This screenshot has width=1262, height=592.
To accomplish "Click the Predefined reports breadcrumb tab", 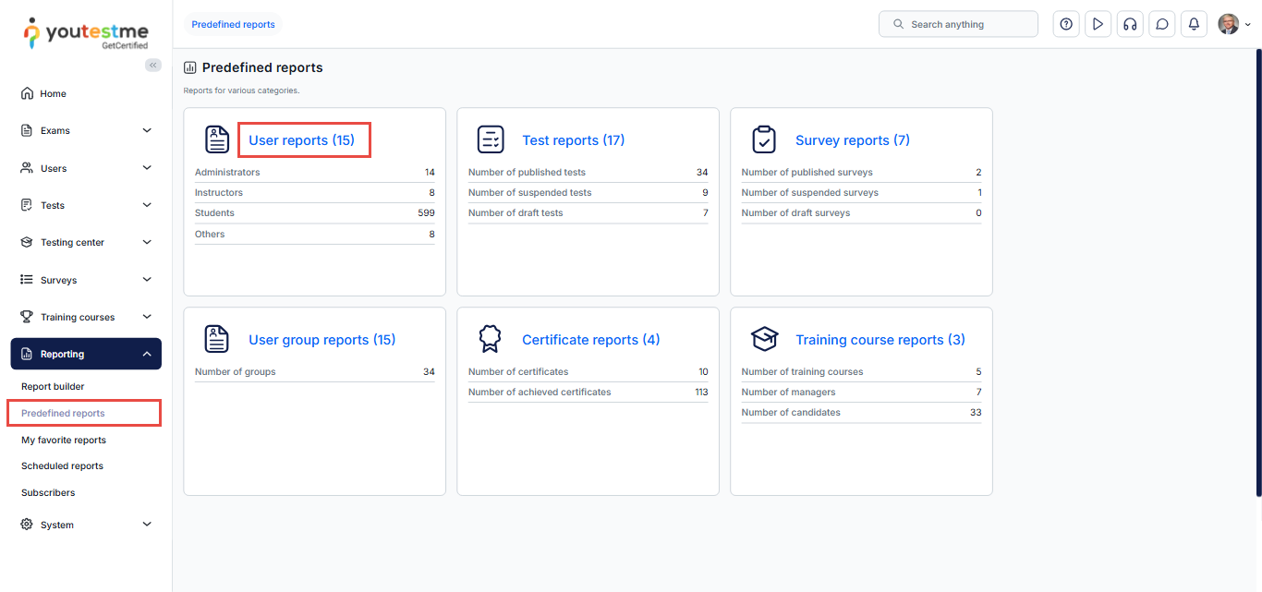I will point(233,24).
